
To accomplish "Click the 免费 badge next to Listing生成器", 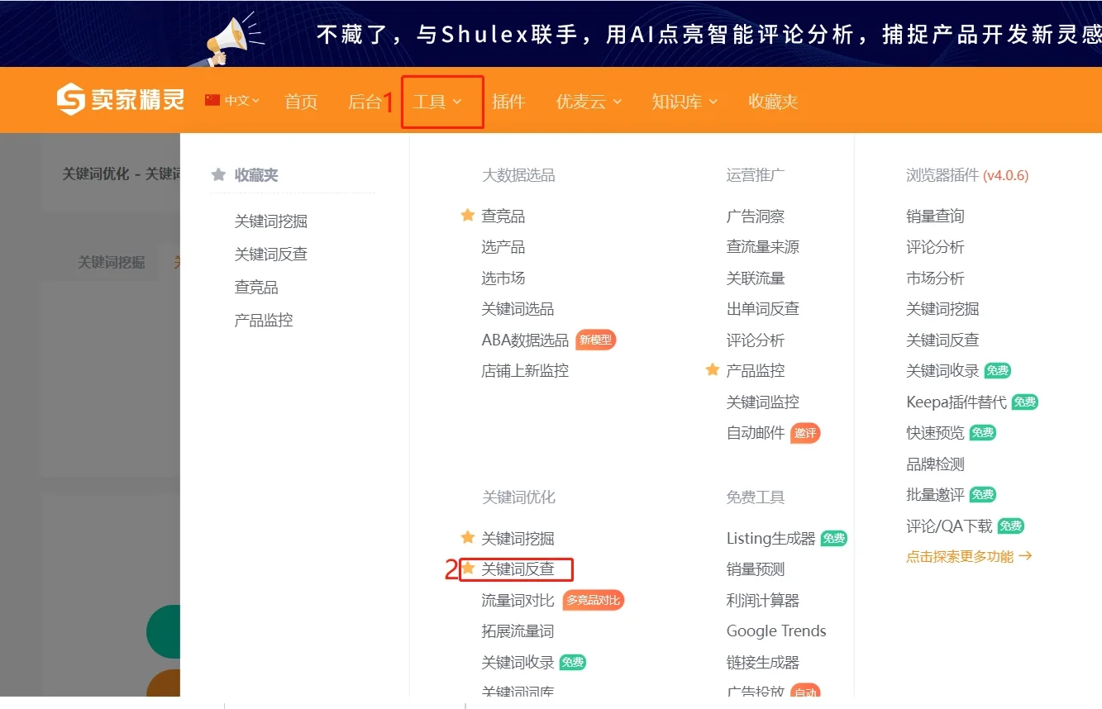I will 834,539.
